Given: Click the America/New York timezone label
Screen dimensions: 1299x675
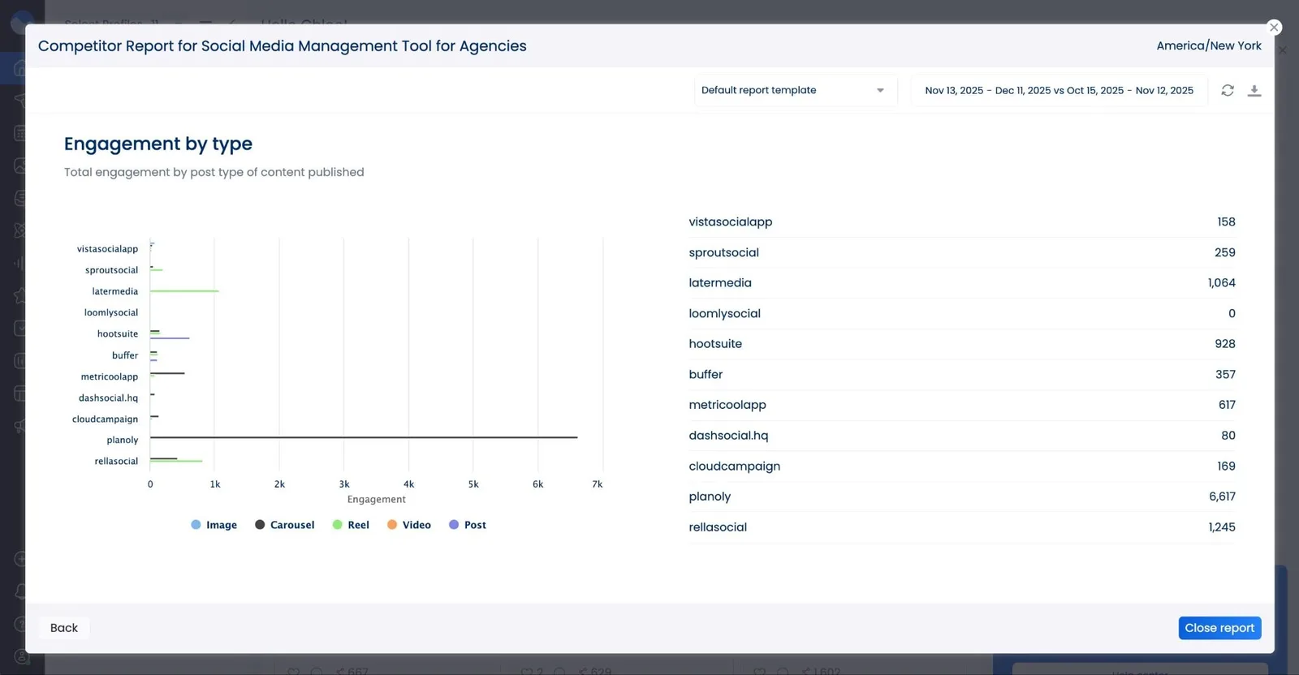Looking at the screenshot, I should tap(1208, 46).
